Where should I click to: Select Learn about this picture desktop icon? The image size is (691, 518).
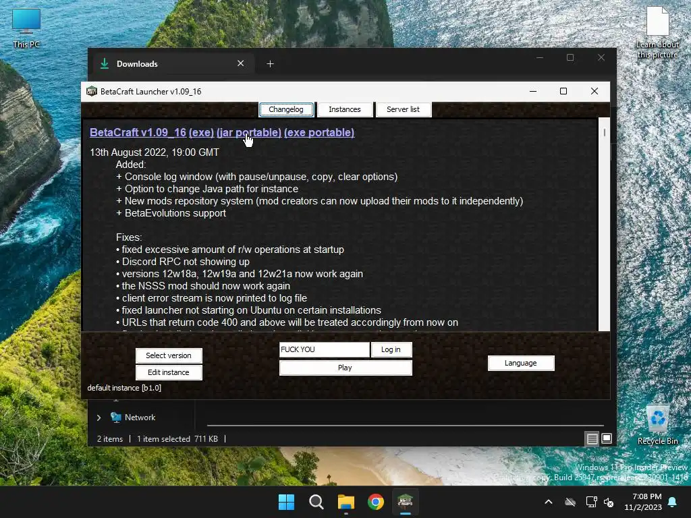657,33
